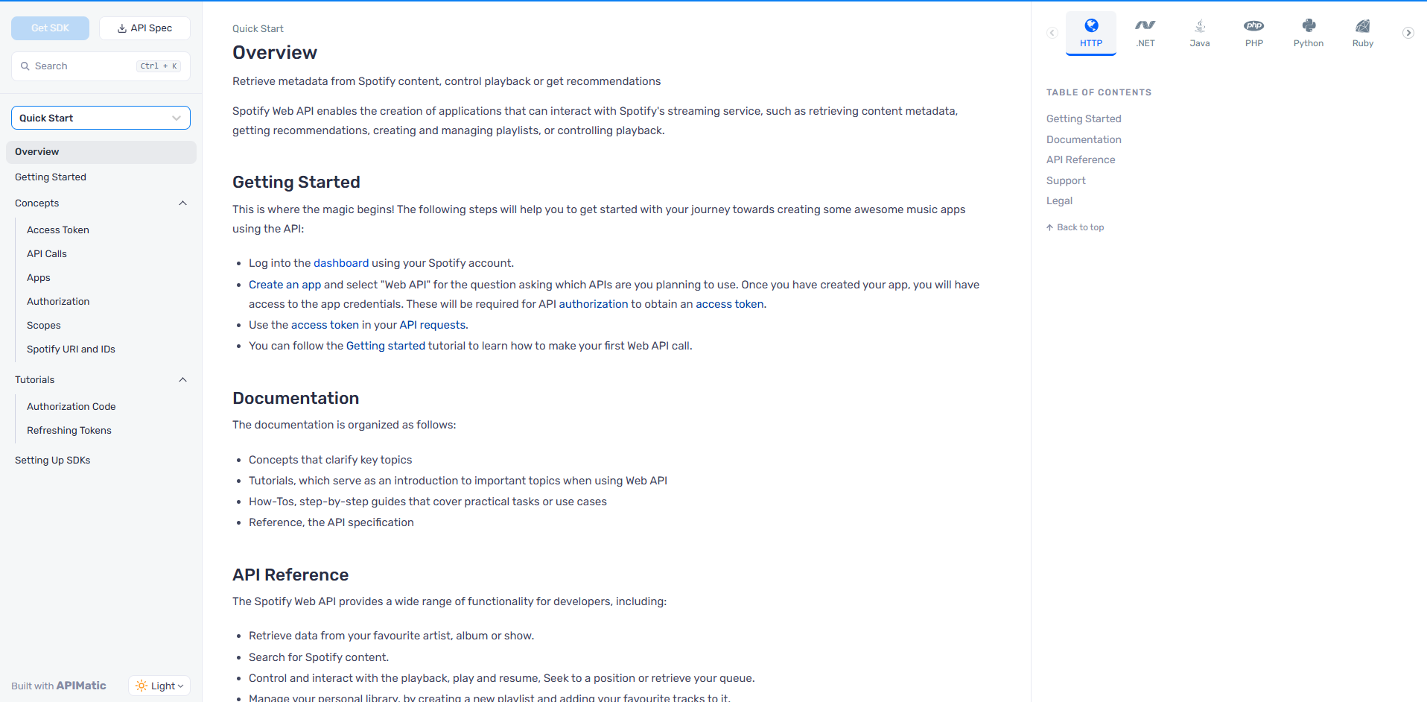Focus the Search input field

101,66
